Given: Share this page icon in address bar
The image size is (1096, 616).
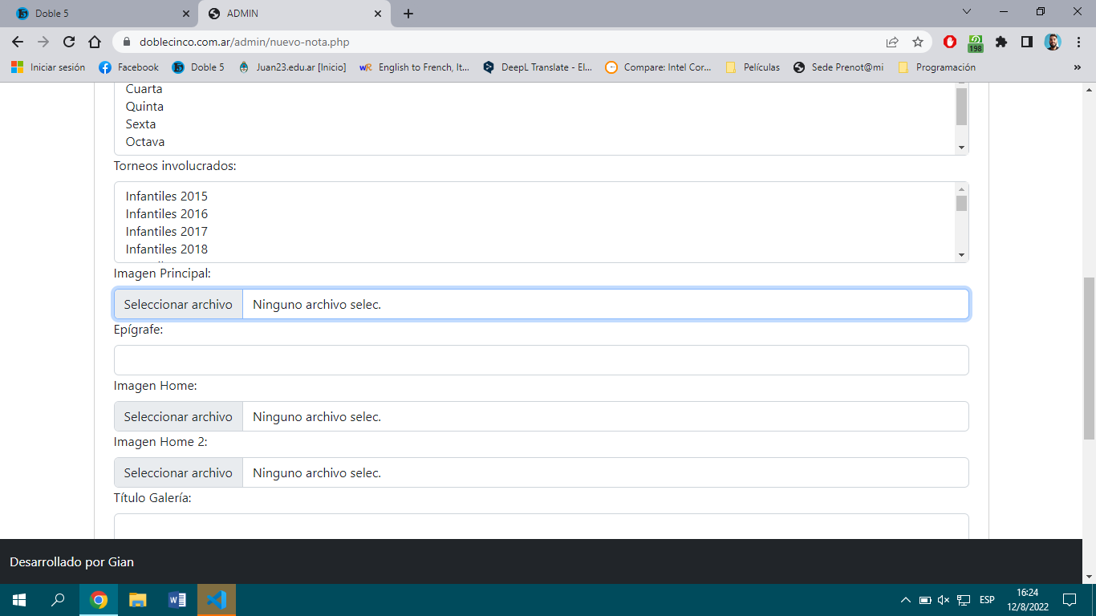Looking at the screenshot, I should (892, 42).
